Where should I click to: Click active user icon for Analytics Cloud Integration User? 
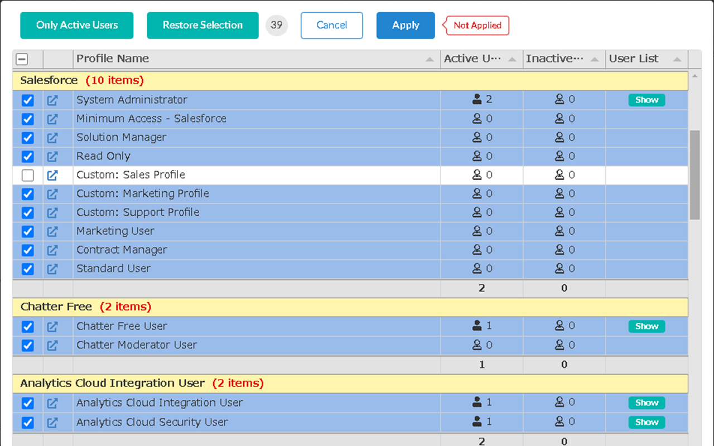tap(477, 402)
